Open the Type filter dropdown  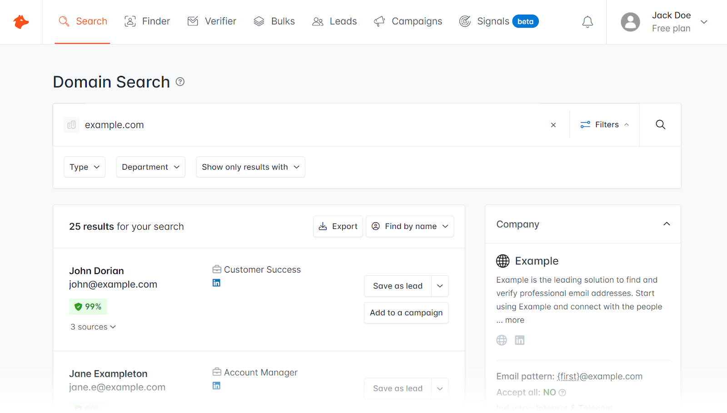[84, 167]
